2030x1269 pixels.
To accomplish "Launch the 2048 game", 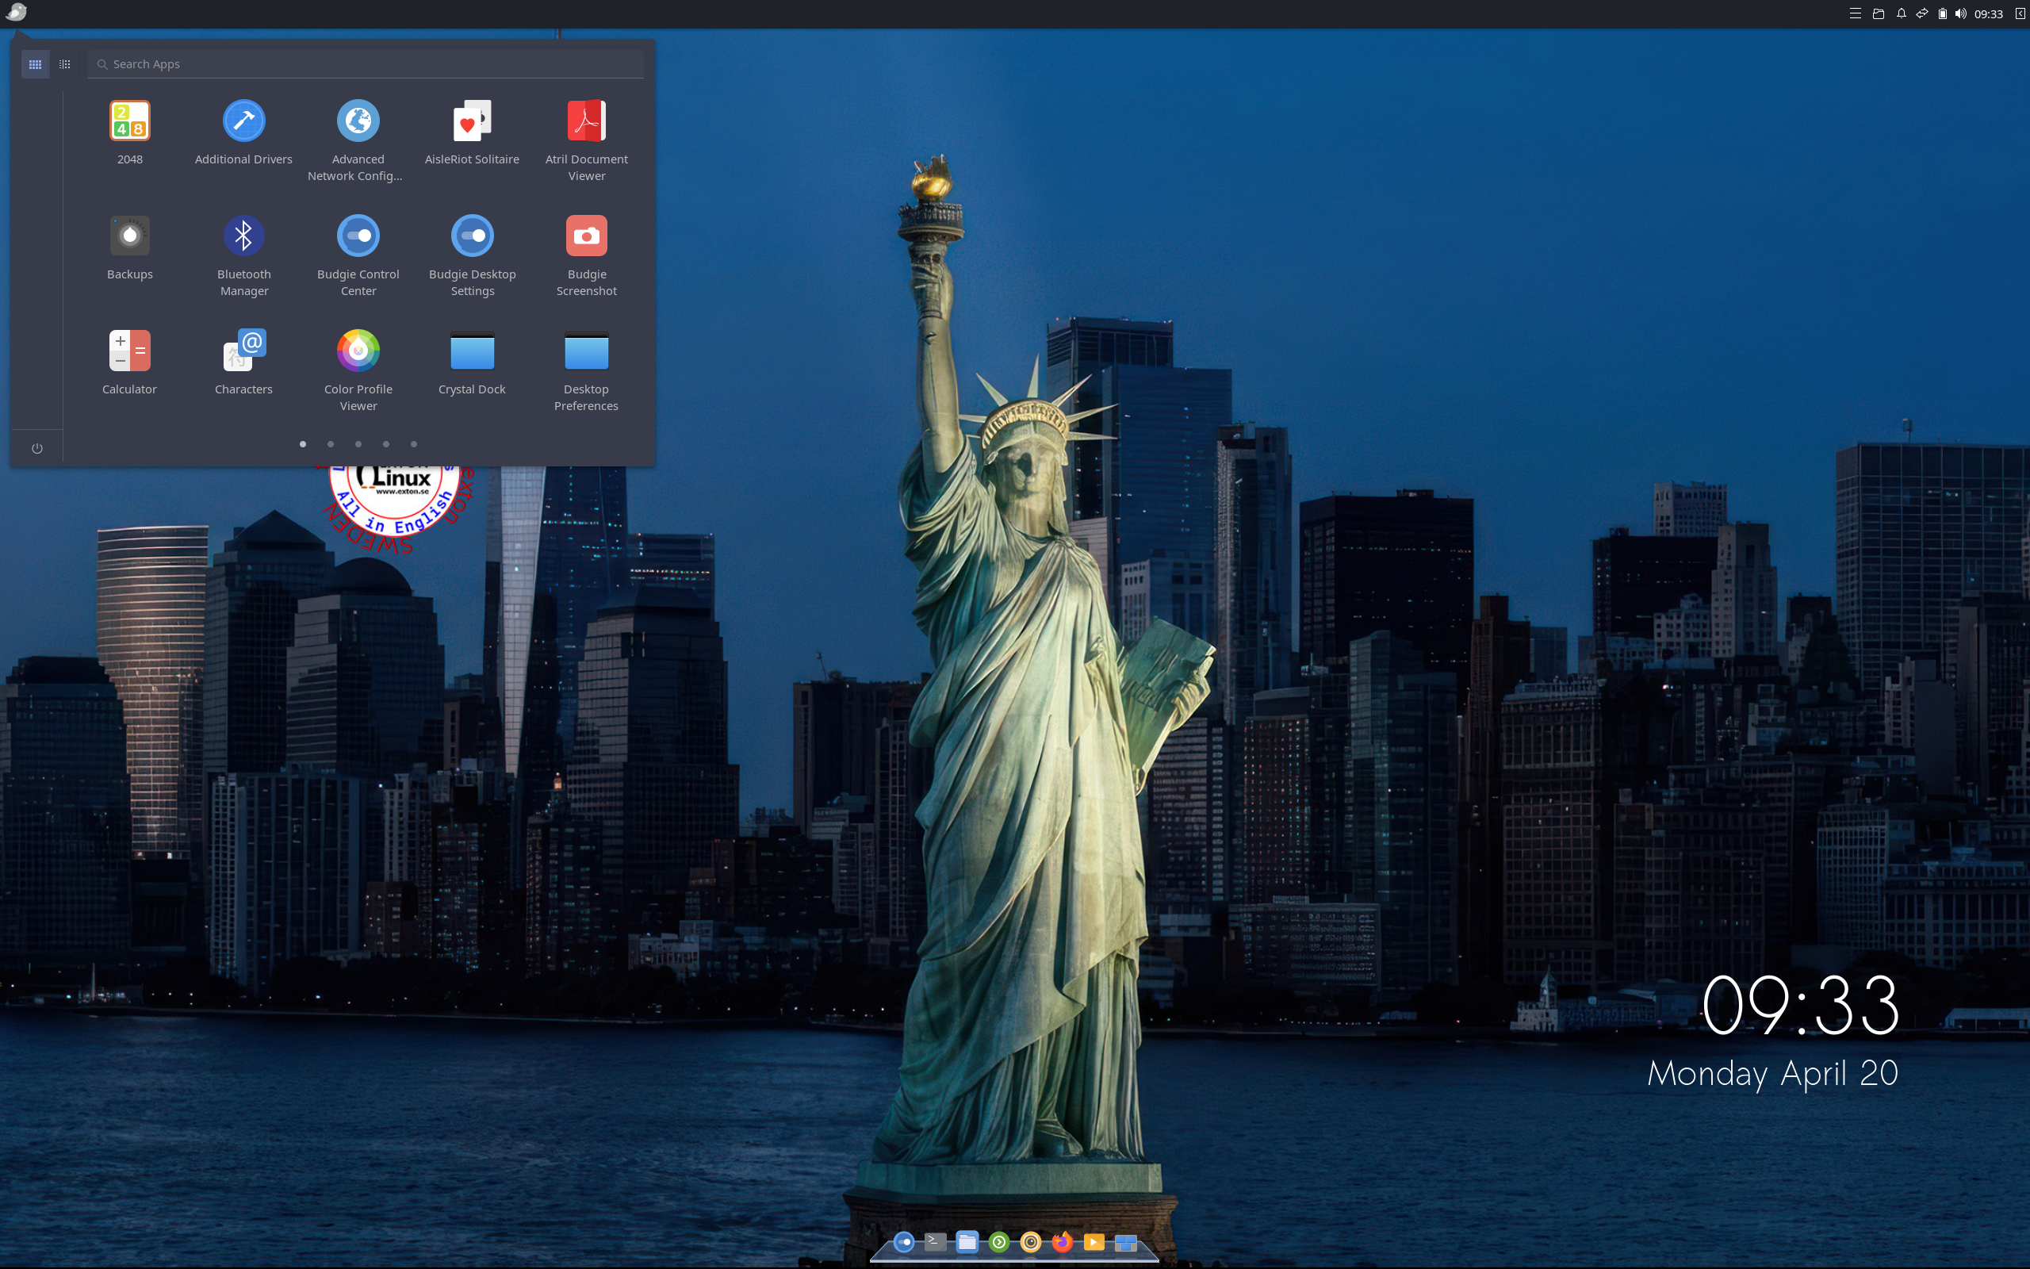I will [x=130, y=133].
